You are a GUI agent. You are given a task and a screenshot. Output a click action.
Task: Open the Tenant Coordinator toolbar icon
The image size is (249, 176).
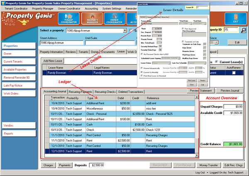68,19
